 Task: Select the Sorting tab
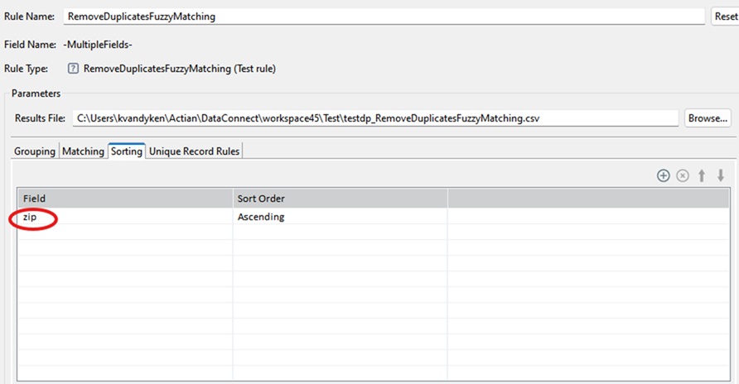coord(127,151)
